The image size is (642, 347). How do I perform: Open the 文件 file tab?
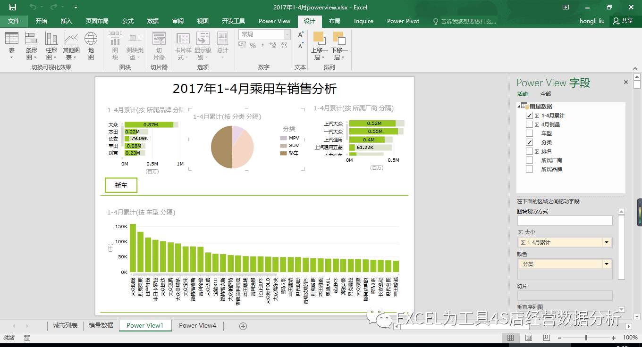click(x=14, y=21)
